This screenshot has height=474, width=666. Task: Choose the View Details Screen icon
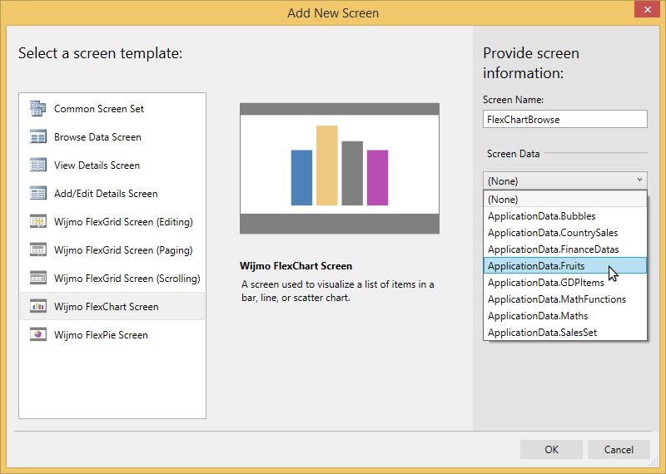pyautogui.click(x=37, y=165)
